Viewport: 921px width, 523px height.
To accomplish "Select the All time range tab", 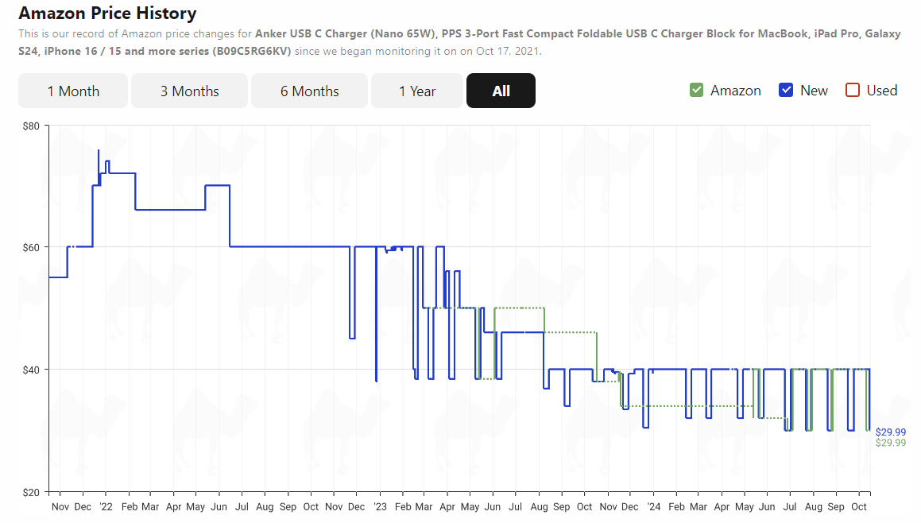I will [x=501, y=91].
